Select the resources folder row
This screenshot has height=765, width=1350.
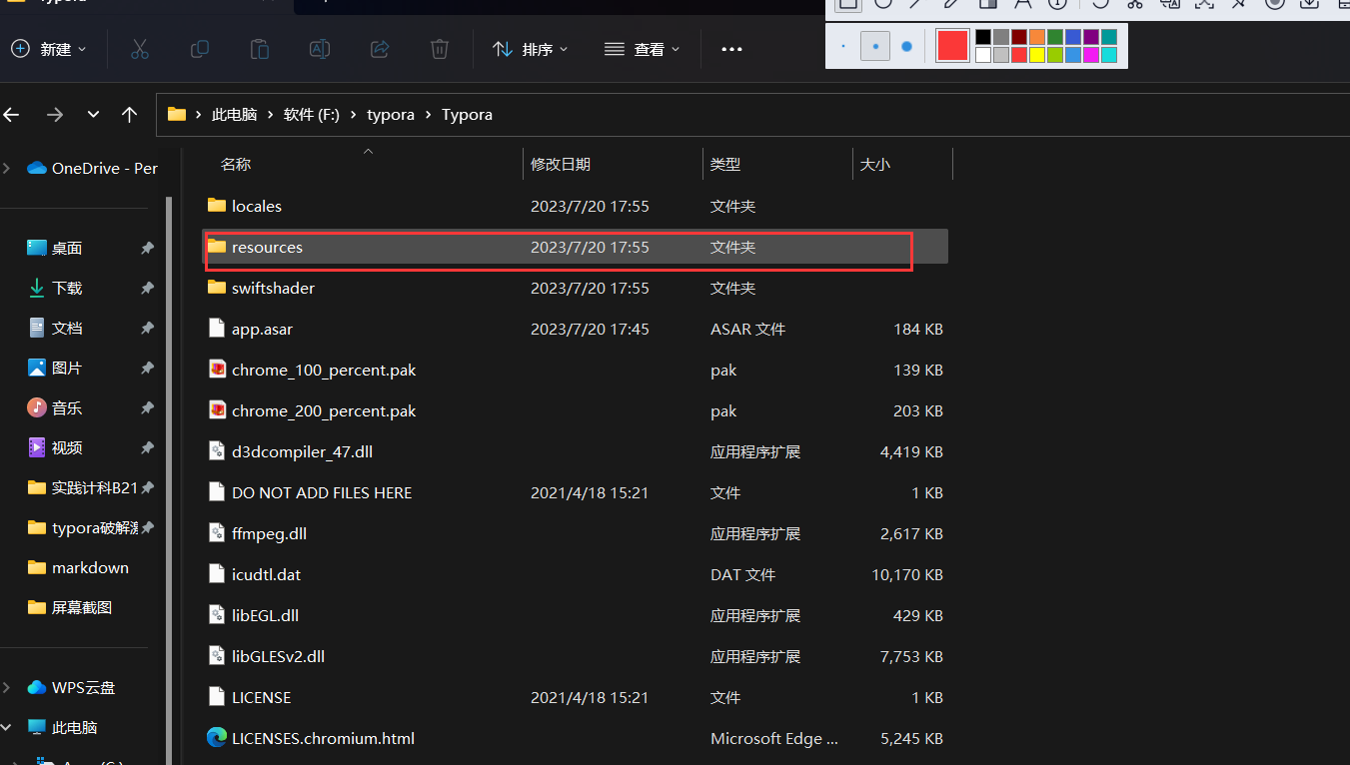pyautogui.click(x=576, y=248)
